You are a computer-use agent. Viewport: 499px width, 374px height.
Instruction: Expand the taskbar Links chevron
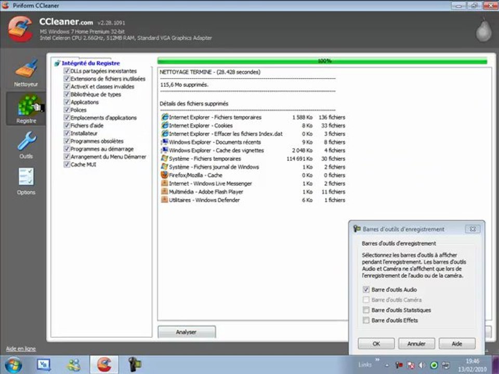[377, 360]
